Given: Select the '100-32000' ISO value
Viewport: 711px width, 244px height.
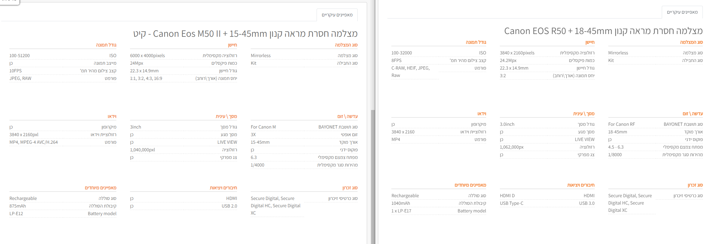Looking at the screenshot, I should (x=402, y=53).
